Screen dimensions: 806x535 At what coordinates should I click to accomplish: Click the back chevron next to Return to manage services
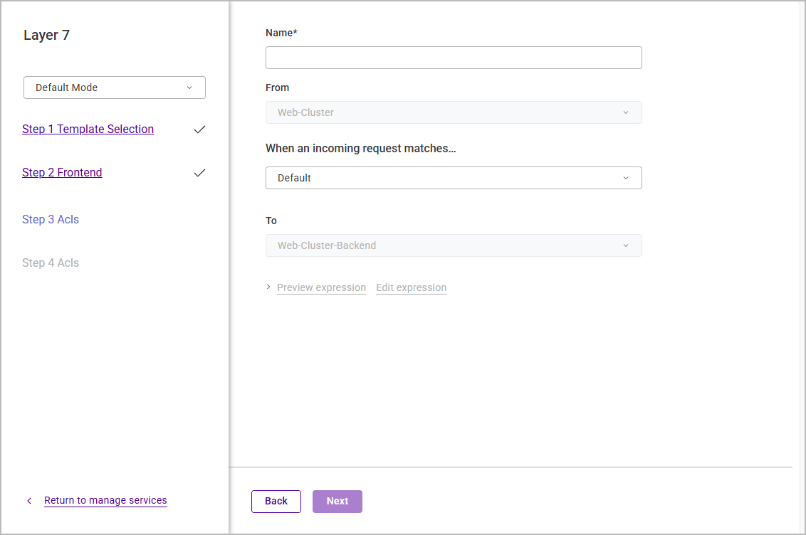coord(29,501)
